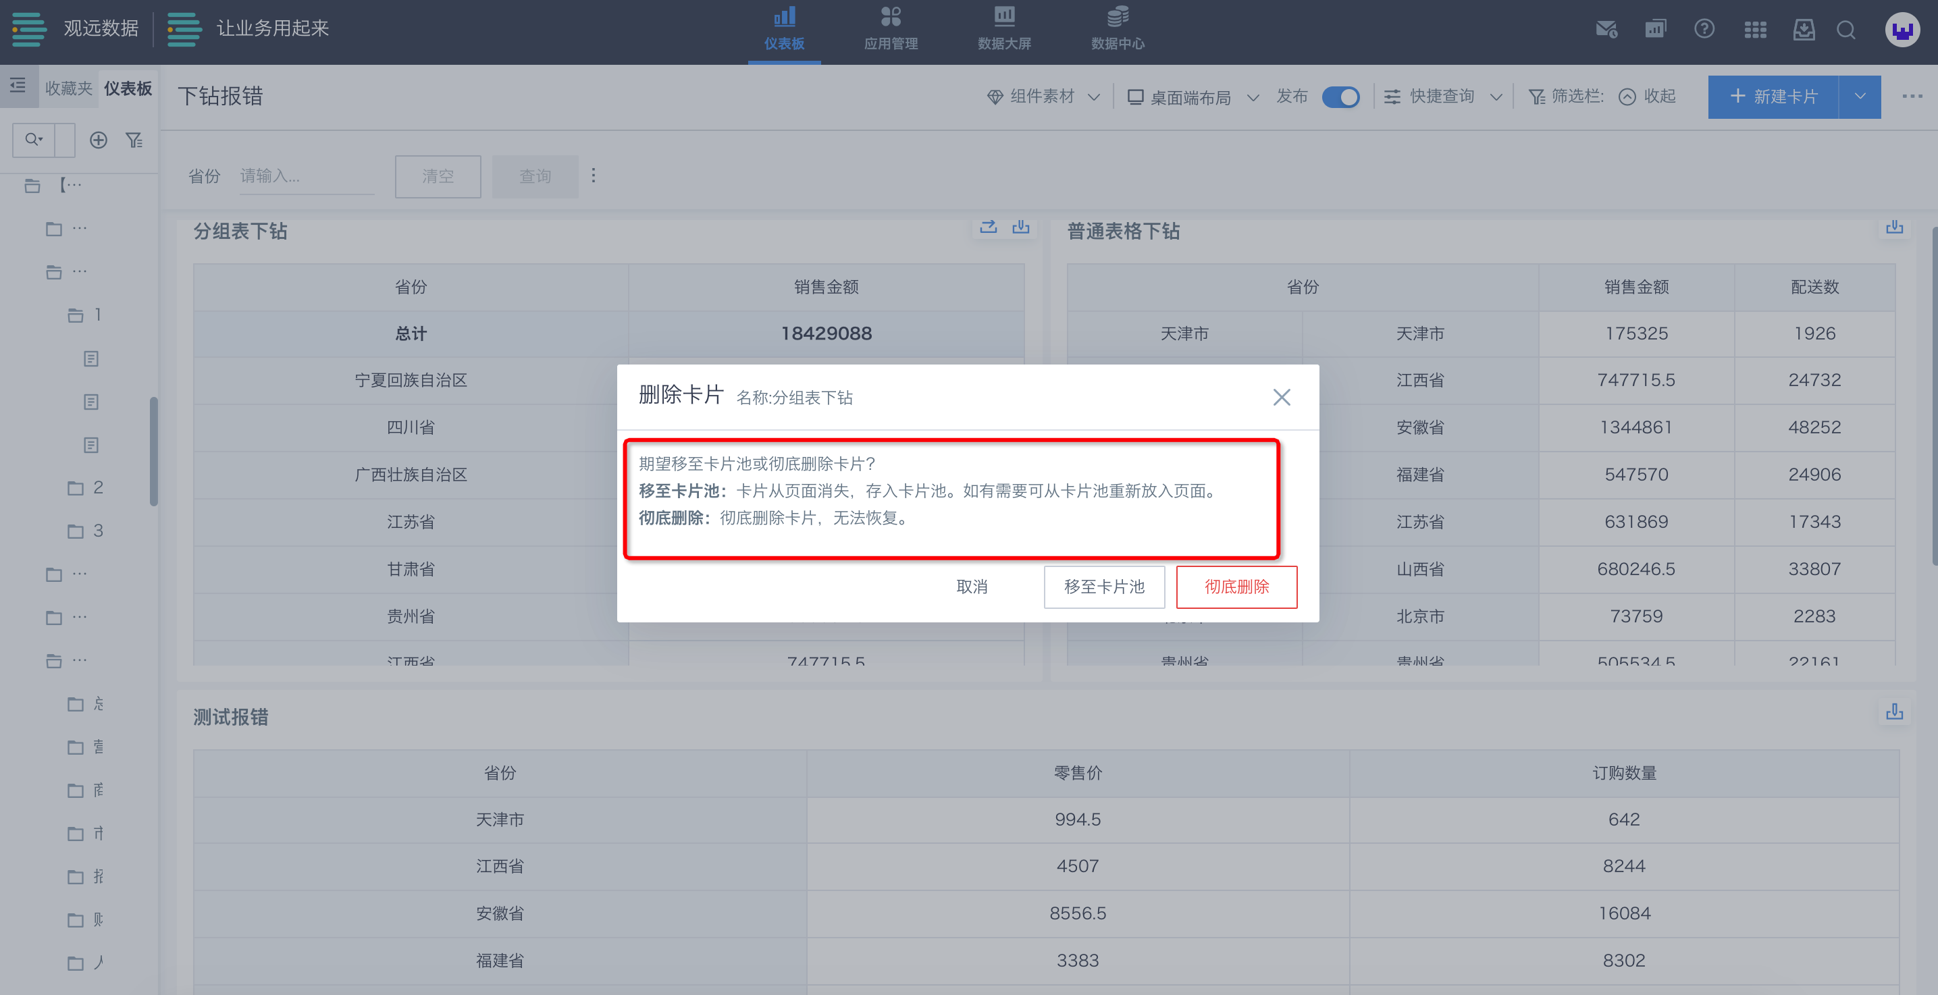Collapse the sidebar using the menu-fold icon
This screenshot has width=1938, height=995.
click(18, 86)
